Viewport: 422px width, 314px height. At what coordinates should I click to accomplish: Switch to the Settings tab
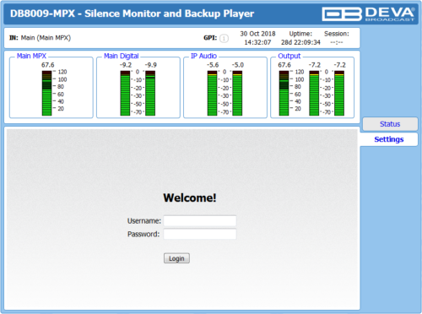coord(389,139)
